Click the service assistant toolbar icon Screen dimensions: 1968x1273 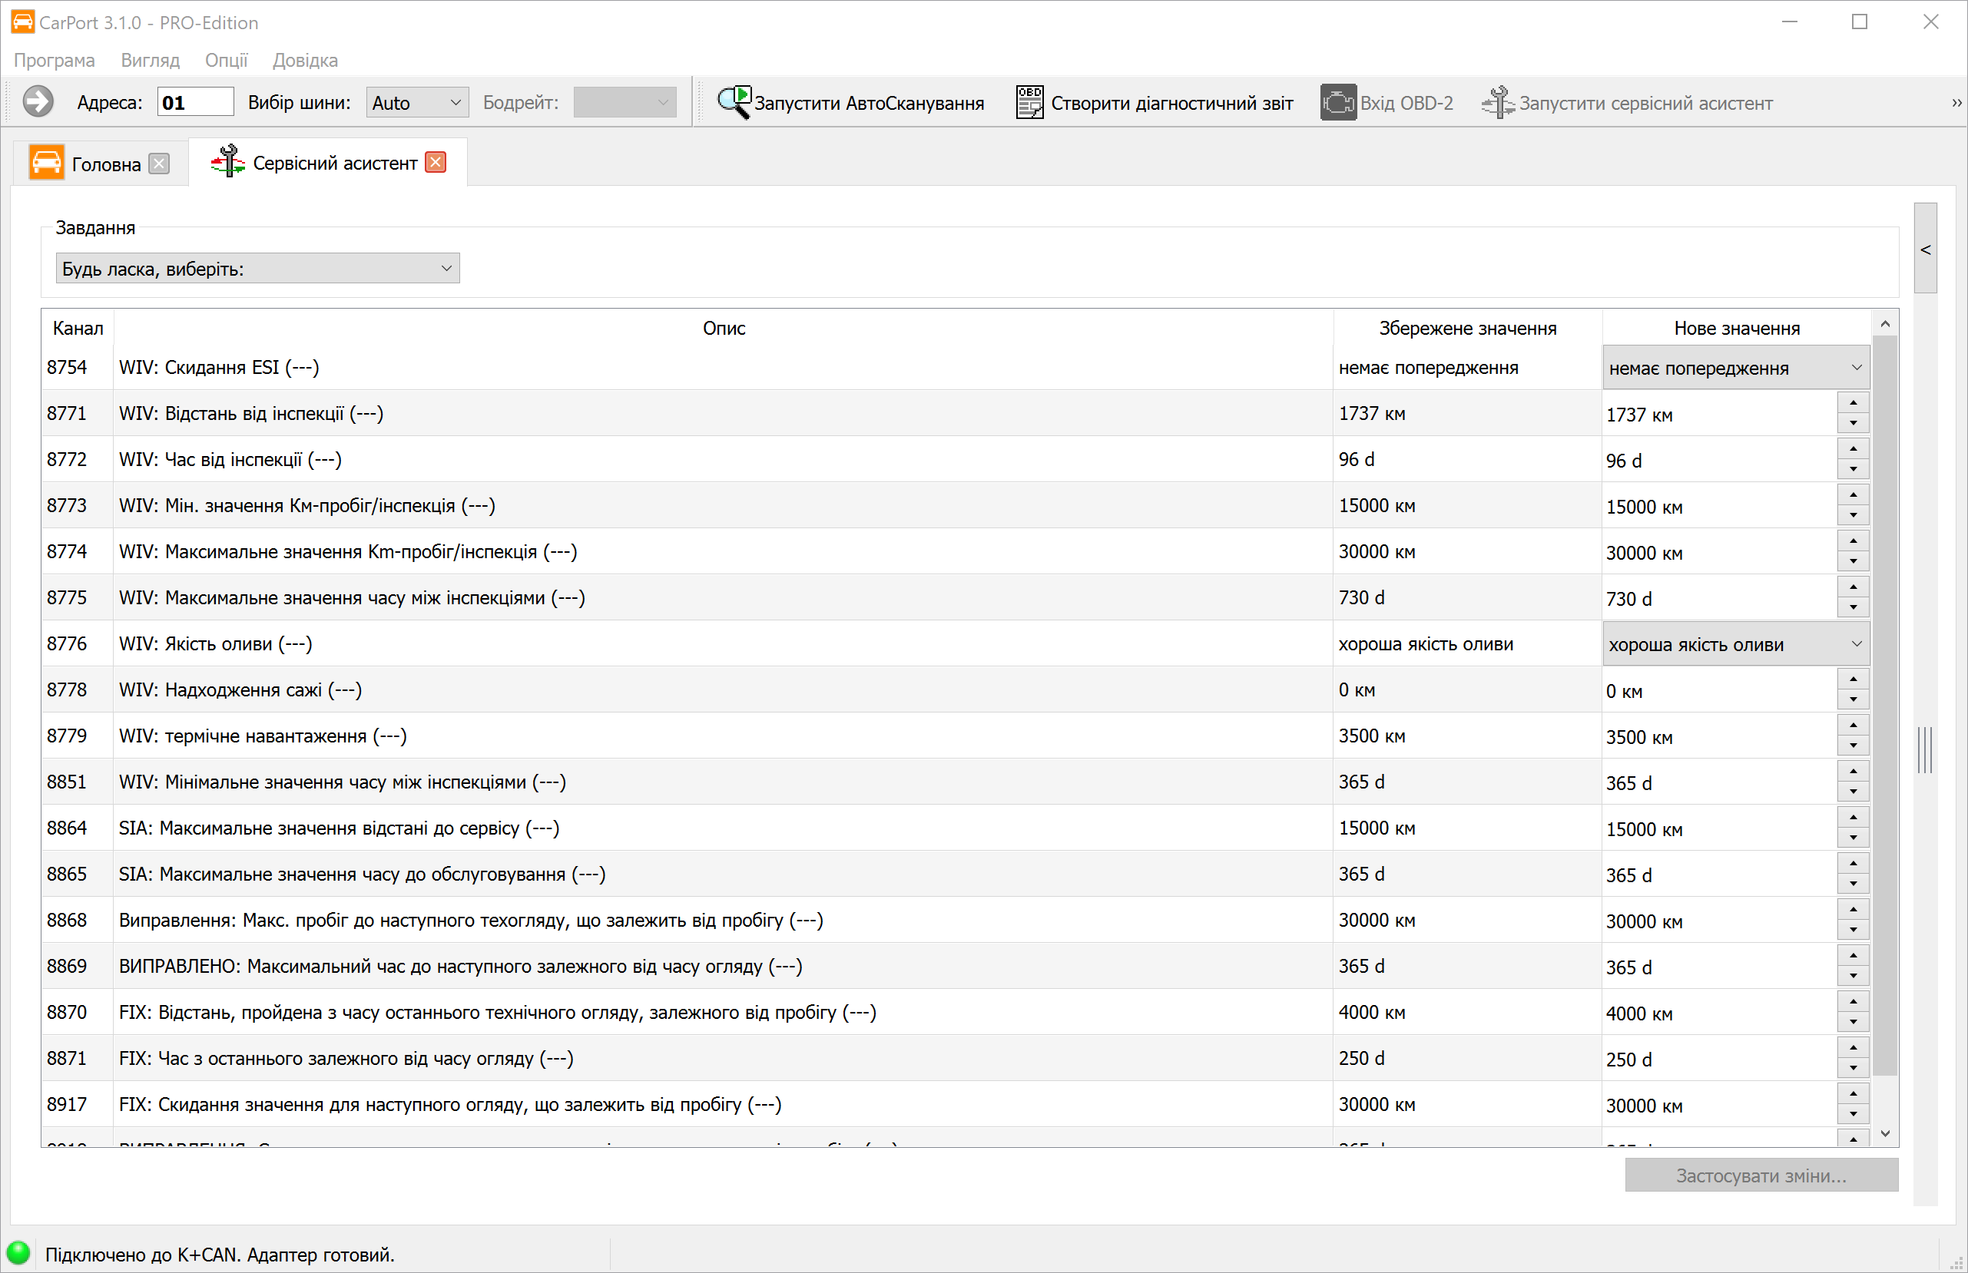(x=1497, y=103)
